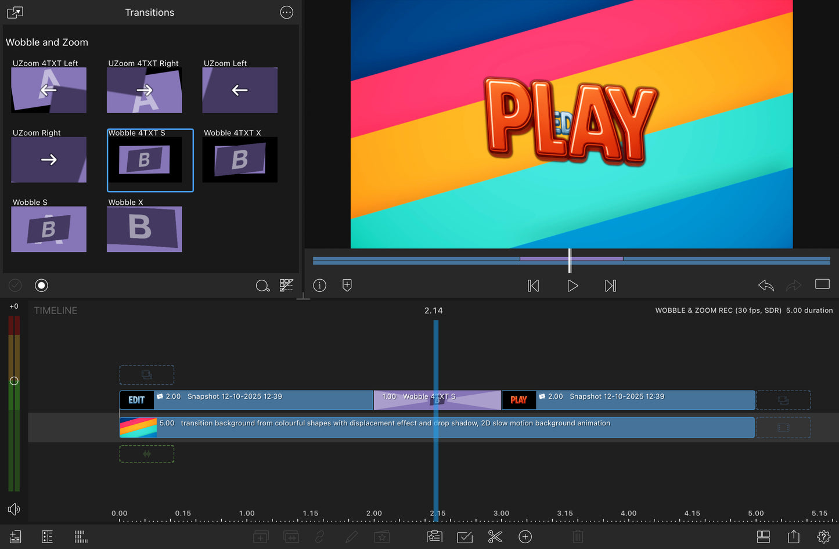Mute audio with the speaker icon
This screenshot has width=839, height=549.
click(13, 509)
